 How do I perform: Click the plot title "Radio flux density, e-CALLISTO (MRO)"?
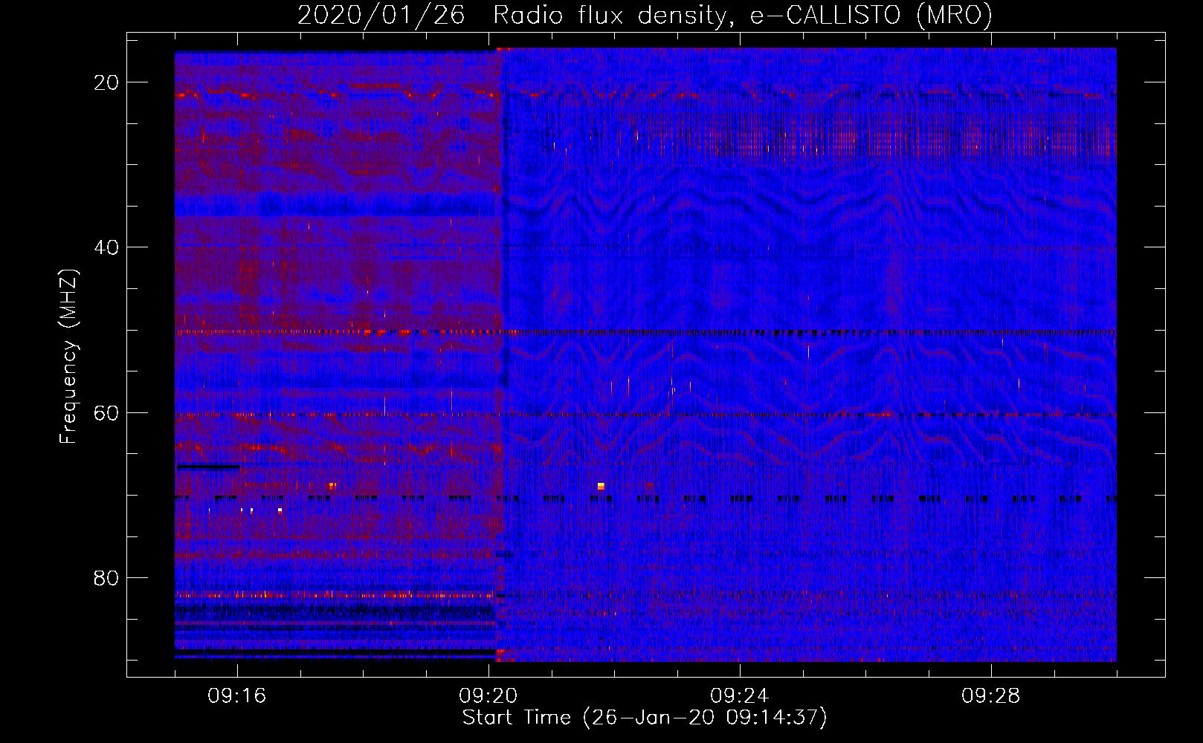(743, 15)
